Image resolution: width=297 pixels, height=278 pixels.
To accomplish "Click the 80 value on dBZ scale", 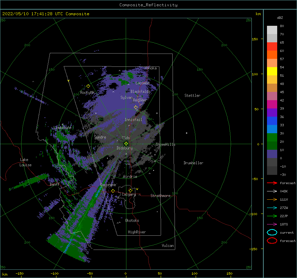I will (x=282, y=26).
